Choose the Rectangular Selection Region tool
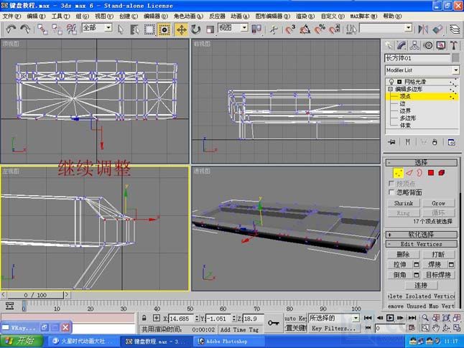 [149, 29]
